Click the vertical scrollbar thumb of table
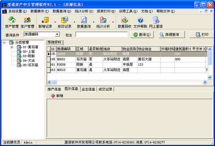215x146 pixels. (x=210, y=58)
